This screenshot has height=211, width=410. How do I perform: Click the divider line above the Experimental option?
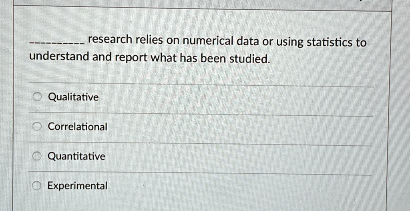pyautogui.click(x=200, y=173)
